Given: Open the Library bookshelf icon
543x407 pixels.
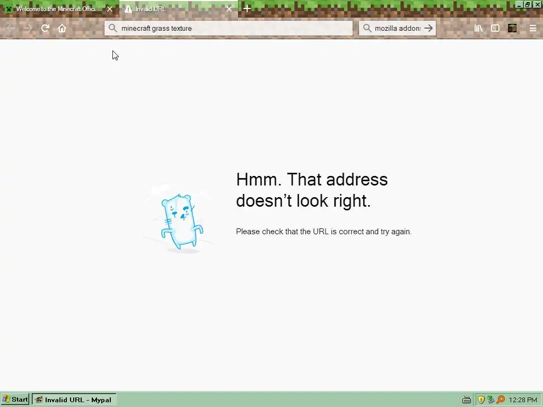Looking at the screenshot, I should [x=479, y=29].
